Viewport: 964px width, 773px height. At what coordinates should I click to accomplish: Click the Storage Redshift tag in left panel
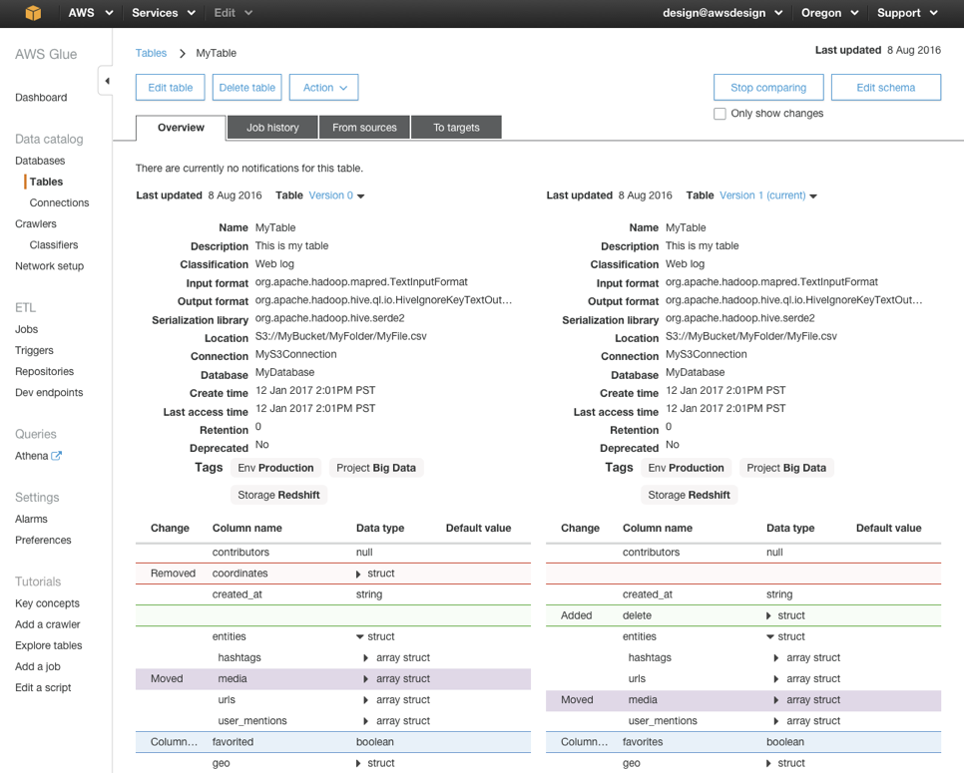coord(278,496)
